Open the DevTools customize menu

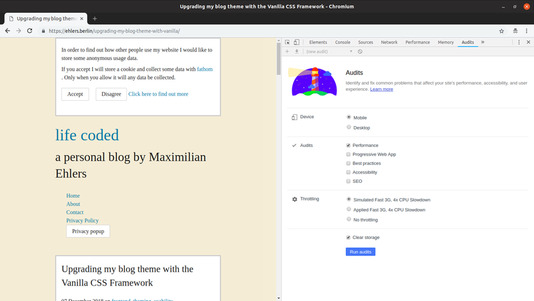coord(519,42)
